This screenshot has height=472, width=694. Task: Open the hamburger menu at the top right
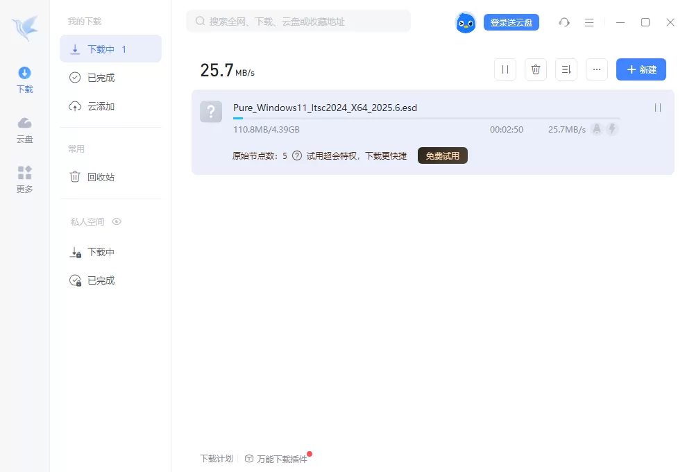point(589,22)
